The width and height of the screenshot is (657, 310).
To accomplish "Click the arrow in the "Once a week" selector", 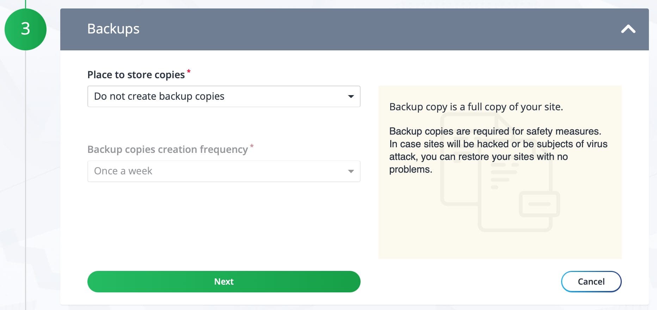I will [x=351, y=171].
